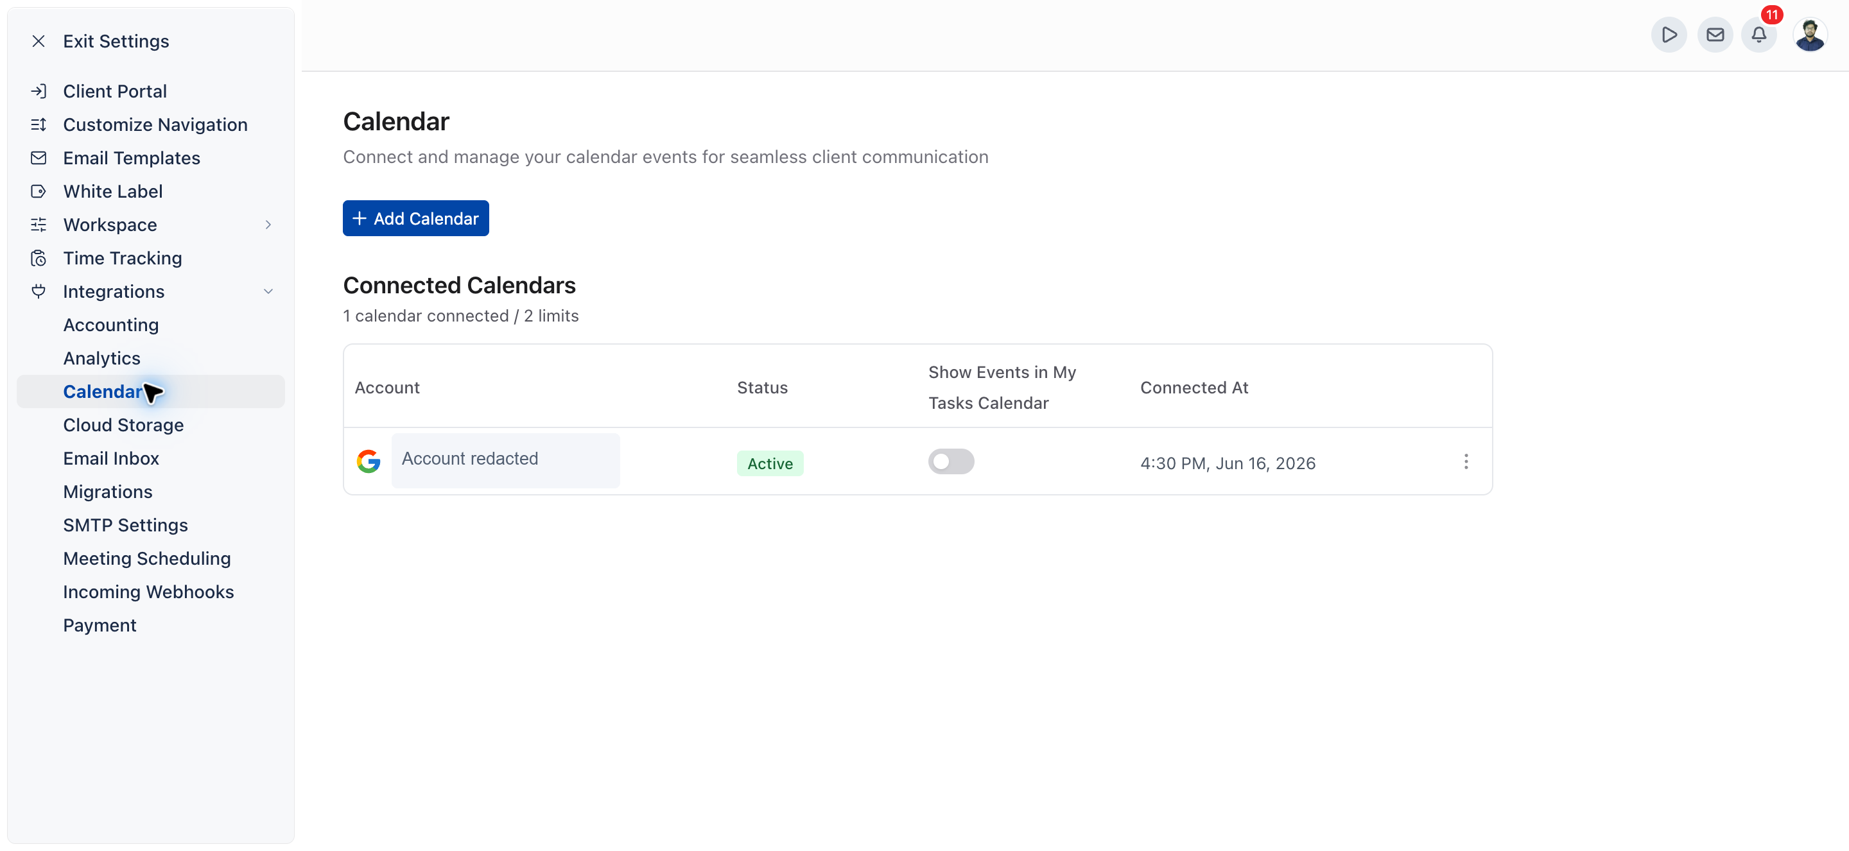Click '1 calendar connected / 2 limits' text
Screen dimensions: 1849x851
point(461,316)
